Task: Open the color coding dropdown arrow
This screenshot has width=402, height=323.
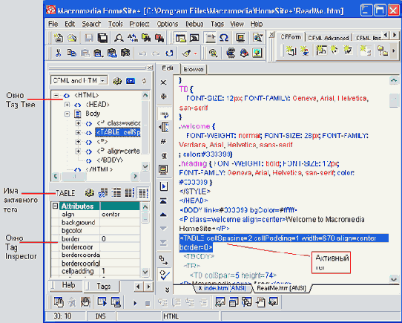Action: pyautogui.click(x=196, y=53)
